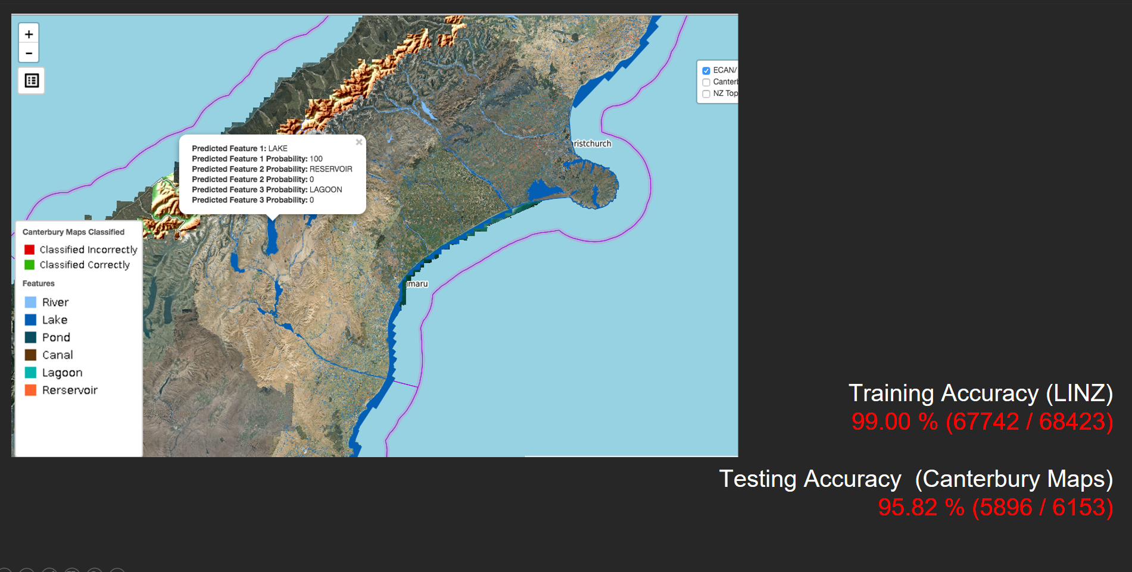Screen dimensions: 1132x572
Task: Select the Lagoon legend swatch
Action: tap(30, 373)
